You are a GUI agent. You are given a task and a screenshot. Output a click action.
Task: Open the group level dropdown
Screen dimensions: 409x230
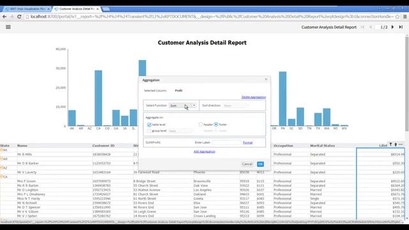[181, 130]
